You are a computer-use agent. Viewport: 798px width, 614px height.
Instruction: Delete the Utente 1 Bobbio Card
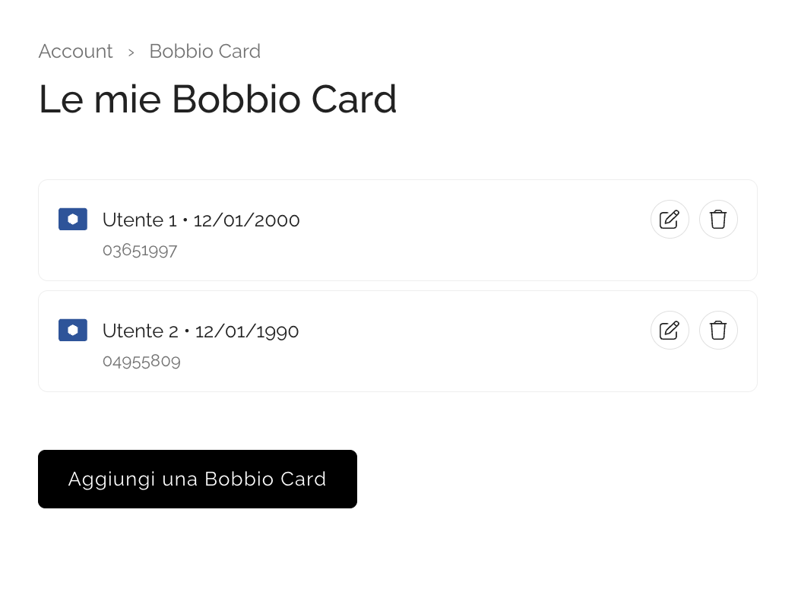click(718, 220)
